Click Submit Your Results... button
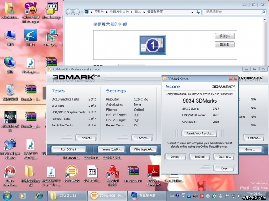 (x=200, y=134)
